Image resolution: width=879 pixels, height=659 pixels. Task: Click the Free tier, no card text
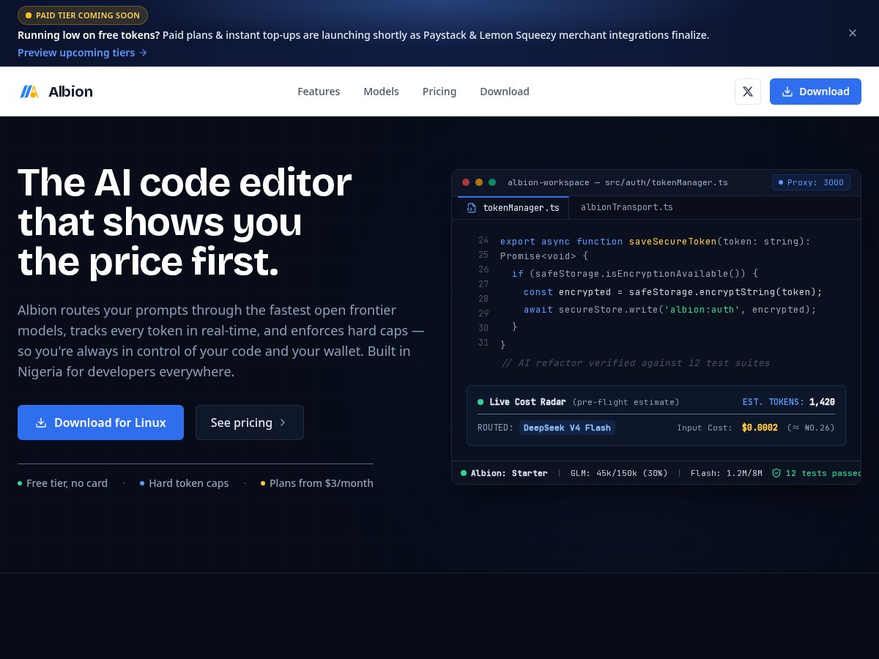tap(67, 483)
